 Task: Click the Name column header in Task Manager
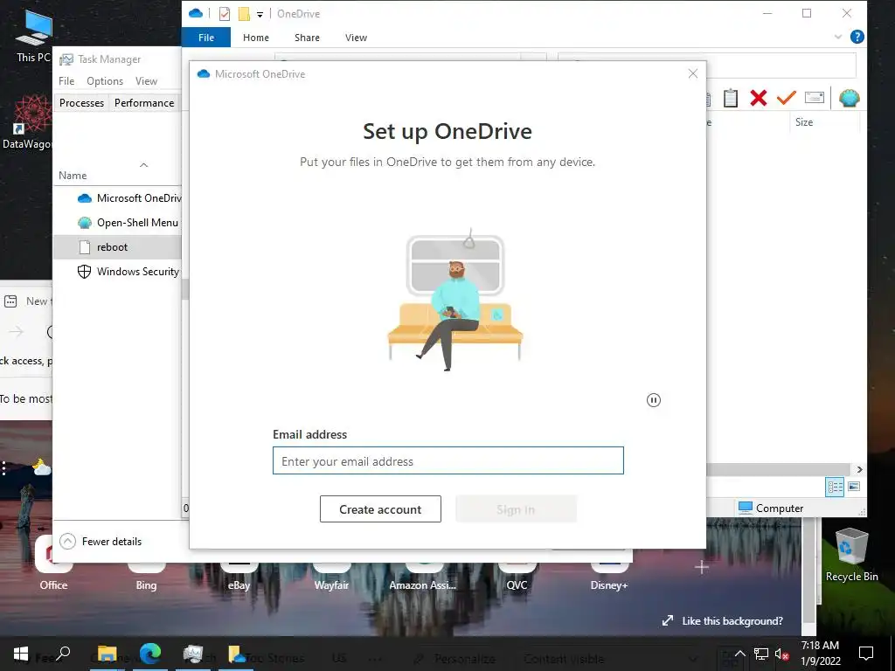pyautogui.click(x=73, y=175)
